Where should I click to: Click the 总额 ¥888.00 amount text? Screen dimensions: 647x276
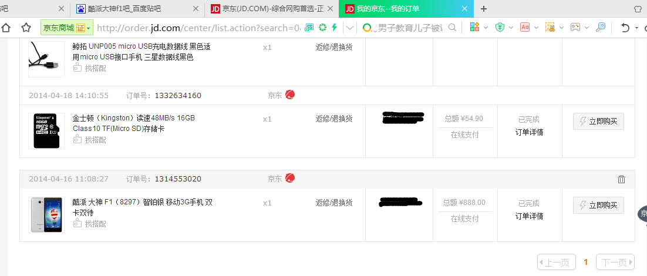[x=464, y=203]
